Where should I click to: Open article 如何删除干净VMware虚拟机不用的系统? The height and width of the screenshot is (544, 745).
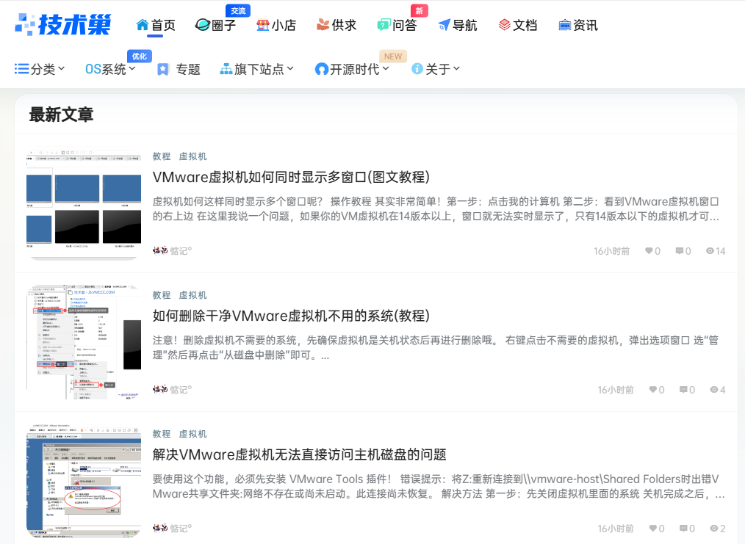[x=291, y=316]
